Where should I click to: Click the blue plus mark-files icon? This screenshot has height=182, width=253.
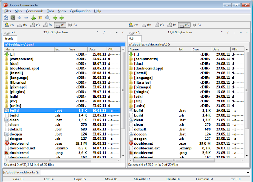pos(19,18)
